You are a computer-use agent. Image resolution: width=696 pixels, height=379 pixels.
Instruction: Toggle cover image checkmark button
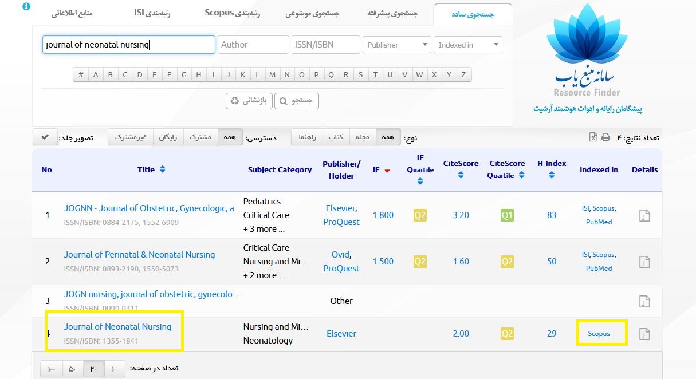click(45, 137)
